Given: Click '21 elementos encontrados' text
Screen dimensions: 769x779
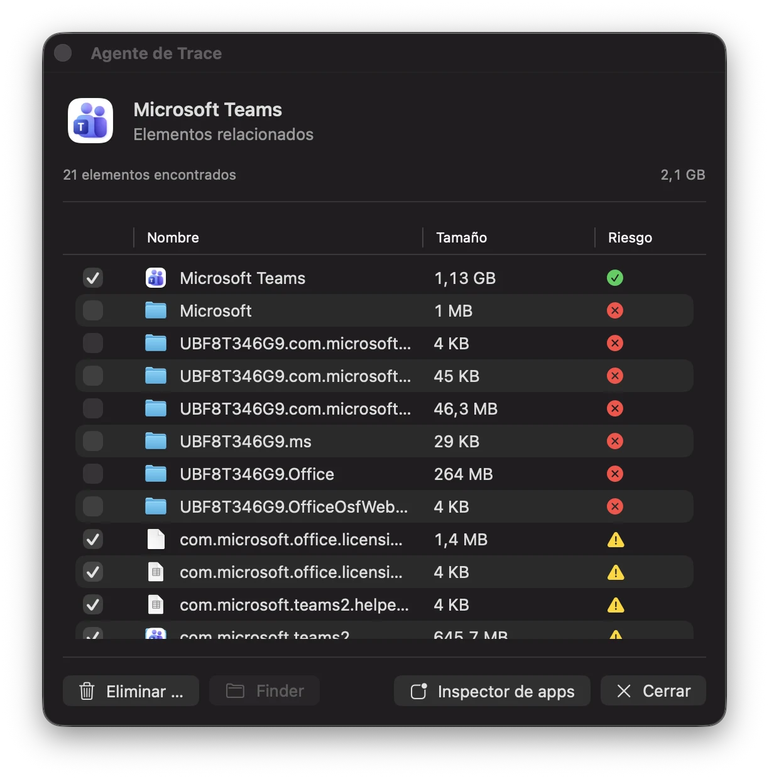Looking at the screenshot, I should (x=150, y=175).
